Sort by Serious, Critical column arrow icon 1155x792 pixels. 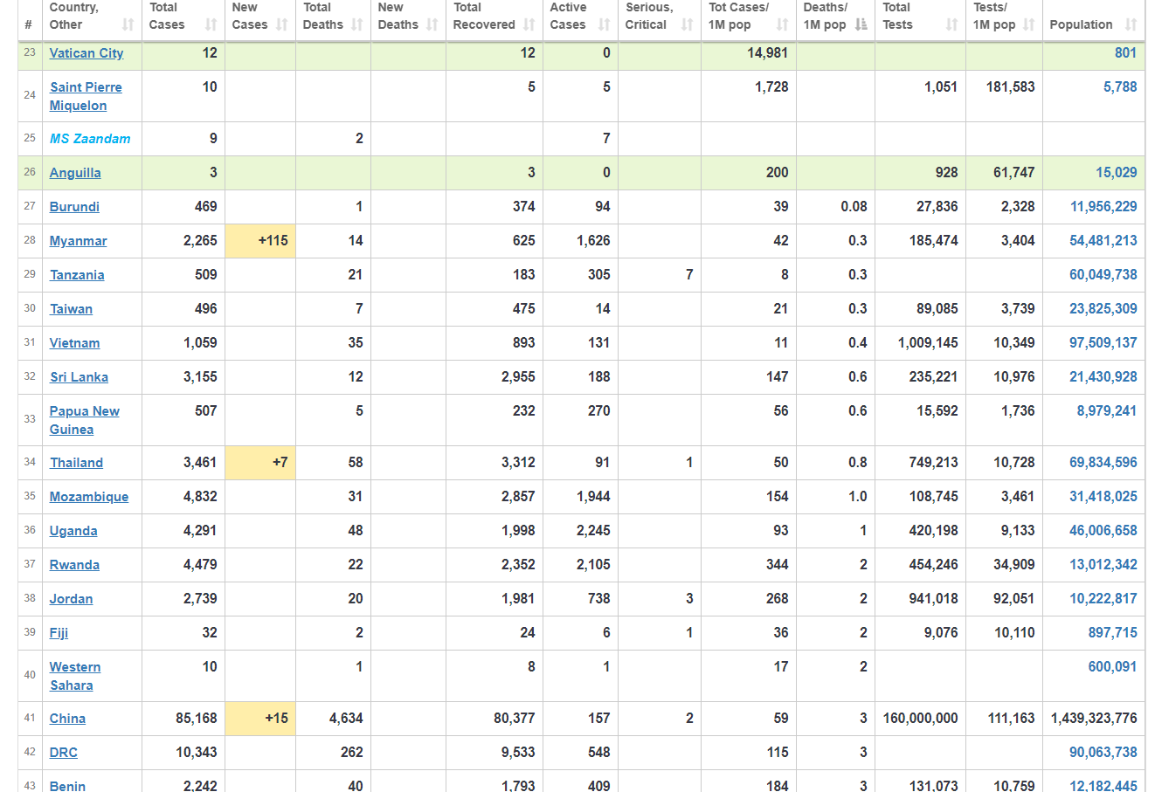click(x=687, y=24)
